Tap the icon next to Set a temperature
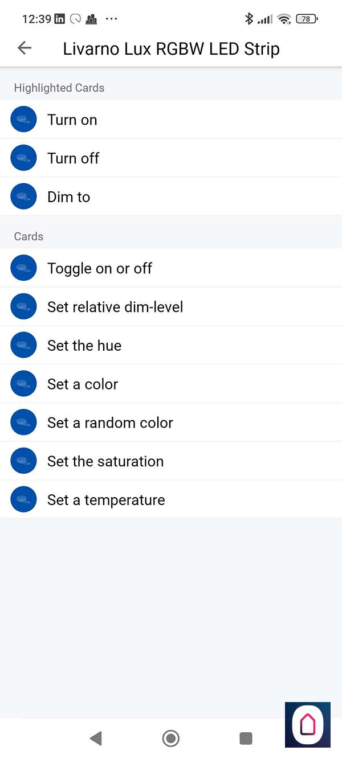The height and width of the screenshot is (759, 342). pyautogui.click(x=23, y=500)
